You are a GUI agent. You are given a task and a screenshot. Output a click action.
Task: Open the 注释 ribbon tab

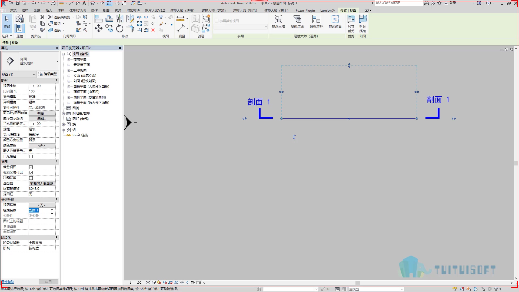tap(61, 10)
